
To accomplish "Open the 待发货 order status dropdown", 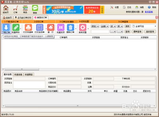I will click(95, 26).
